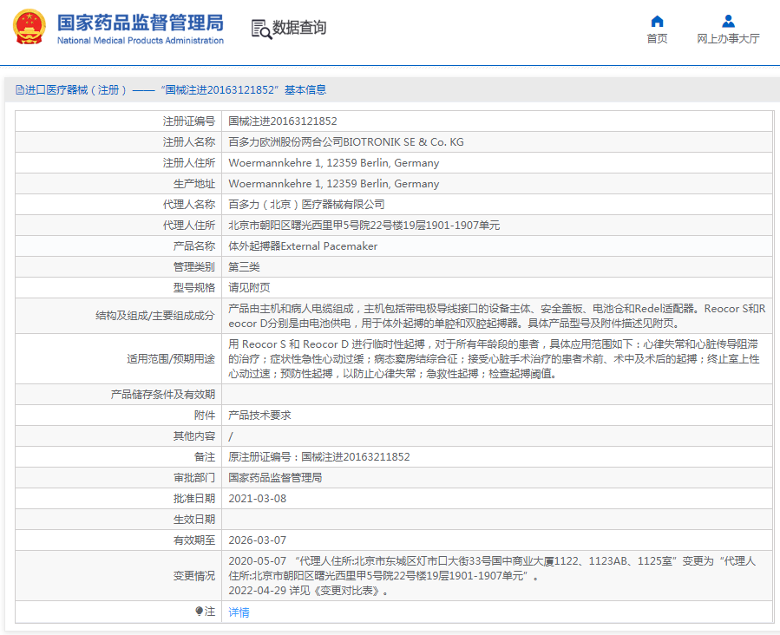The width and height of the screenshot is (780, 635).
Task: Click the document icon before 进口医疗器械 header
Action: click(x=19, y=90)
